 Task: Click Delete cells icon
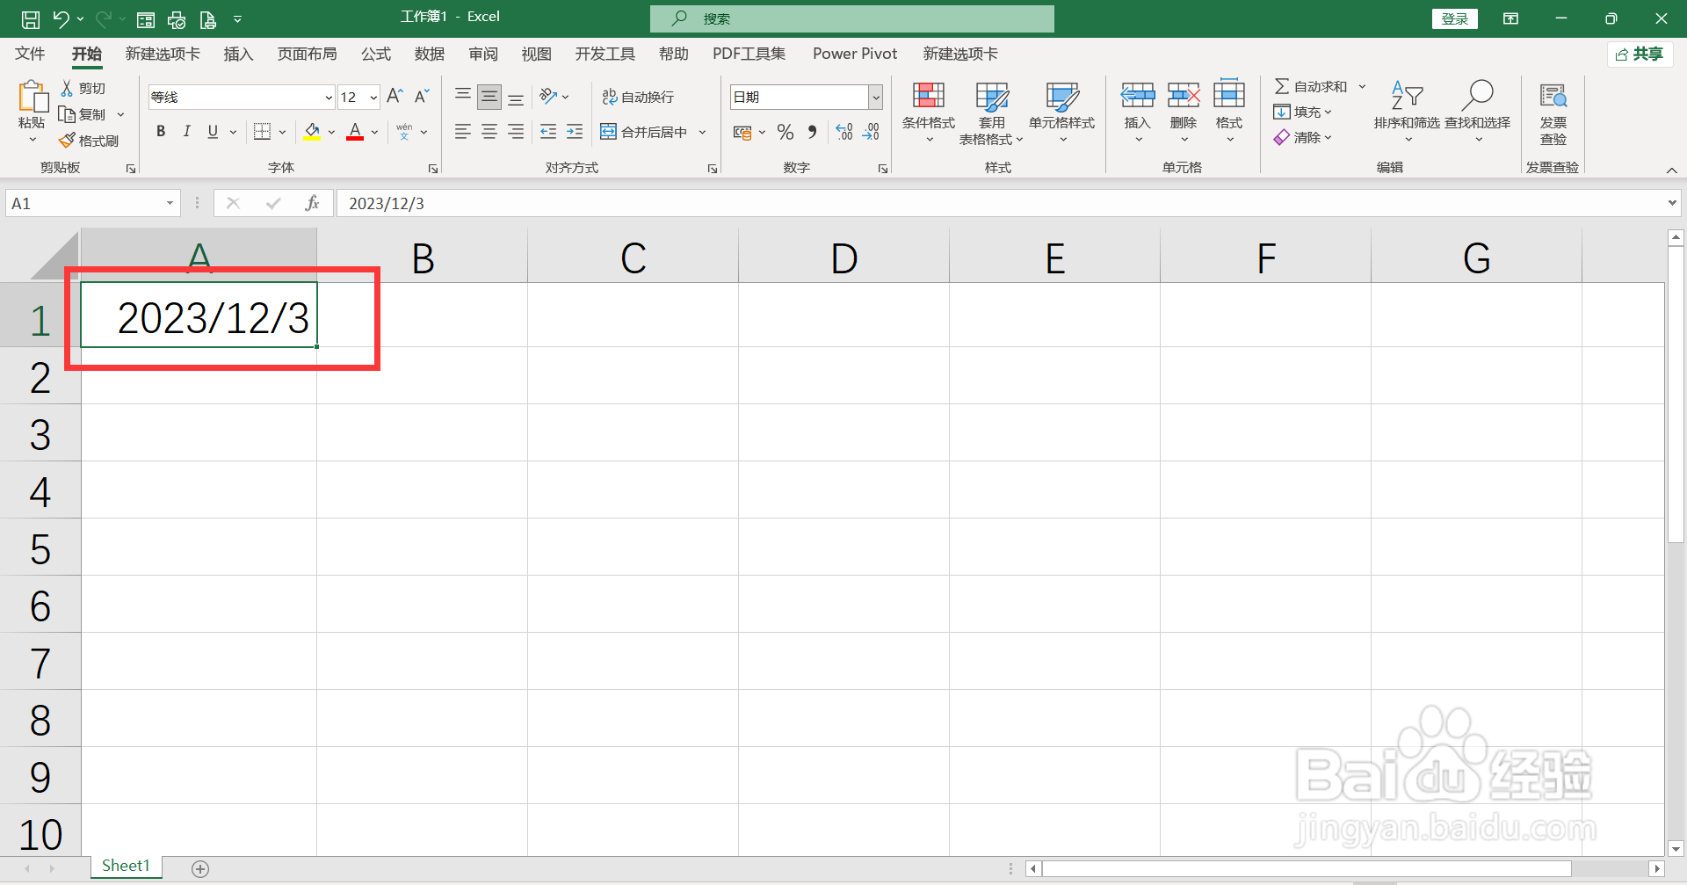[x=1184, y=95]
